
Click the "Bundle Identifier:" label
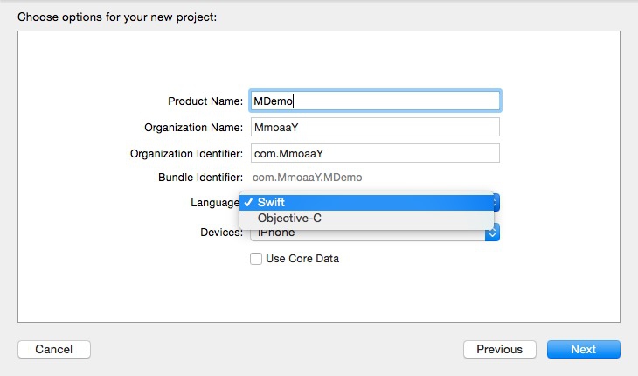click(x=198, y=178)
